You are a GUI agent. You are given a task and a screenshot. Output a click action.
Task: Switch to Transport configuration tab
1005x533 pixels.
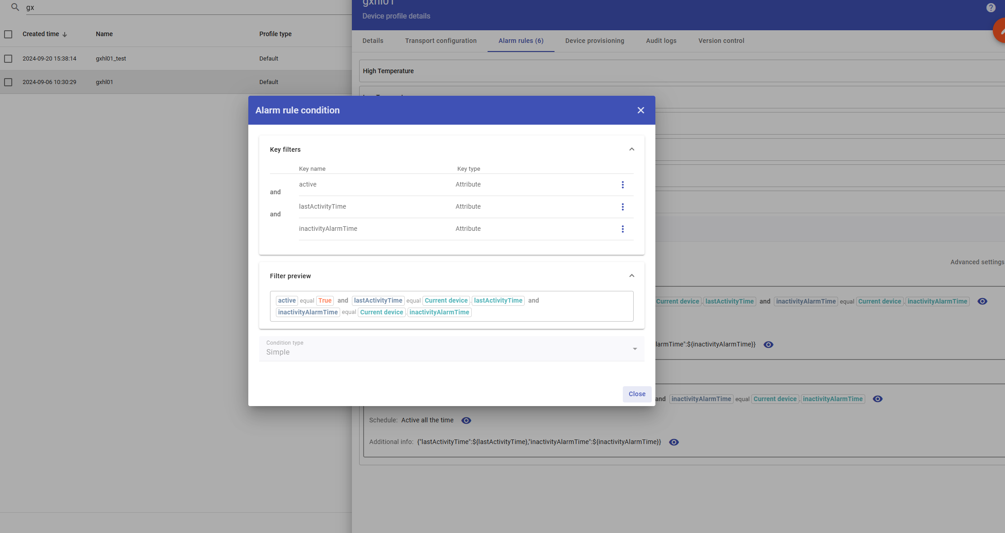pyautogui.click(x=441, y=41)
